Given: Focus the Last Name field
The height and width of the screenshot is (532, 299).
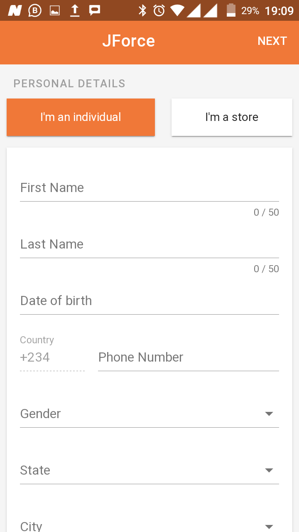Looking at the screenshot, I should 149,244.
